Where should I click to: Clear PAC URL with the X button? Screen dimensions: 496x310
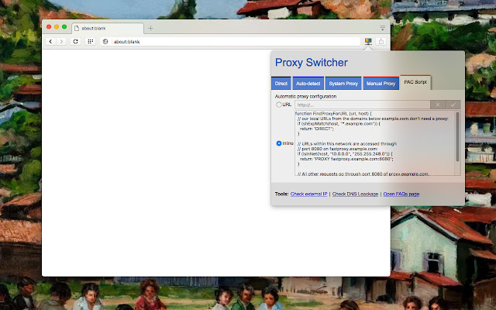point(437,105)
